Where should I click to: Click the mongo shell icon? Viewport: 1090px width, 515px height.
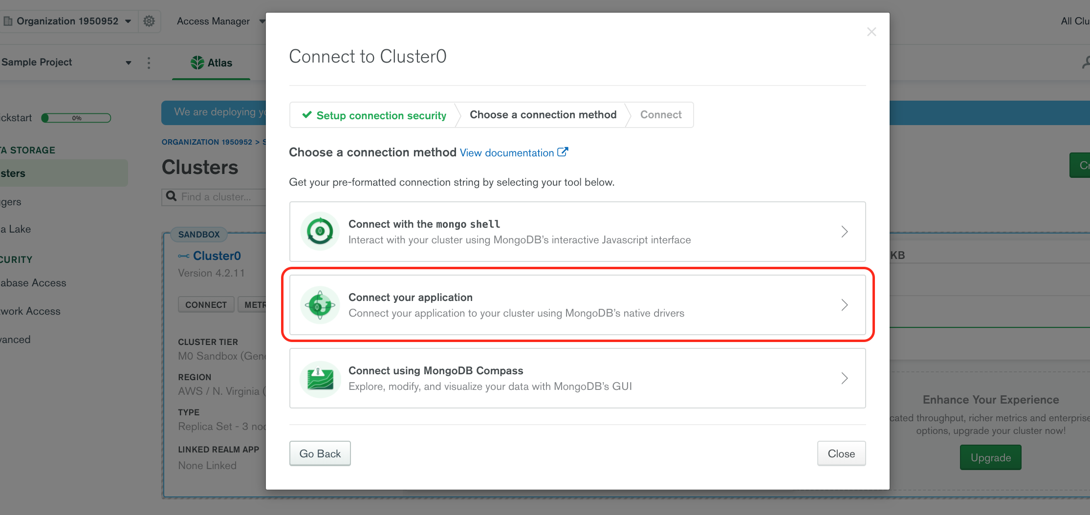point(320,231)
